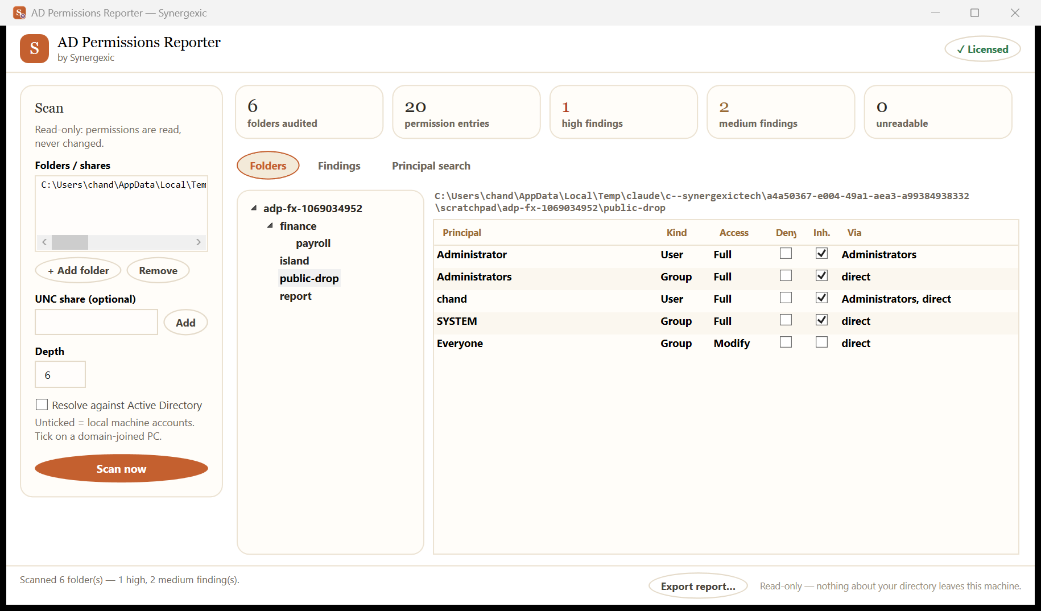Click the 20 permission entries card

(466, 112)
